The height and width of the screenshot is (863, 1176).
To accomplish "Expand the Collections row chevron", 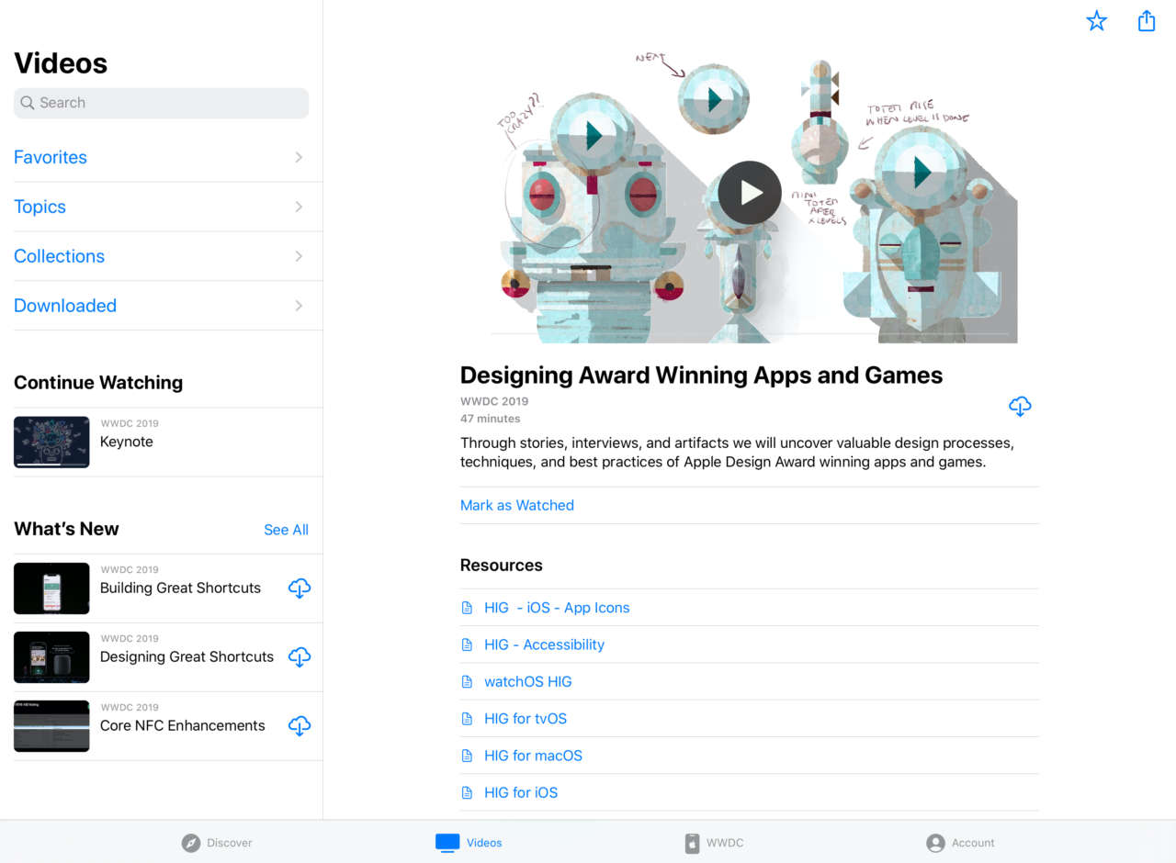I will click(x=299, y=256).
